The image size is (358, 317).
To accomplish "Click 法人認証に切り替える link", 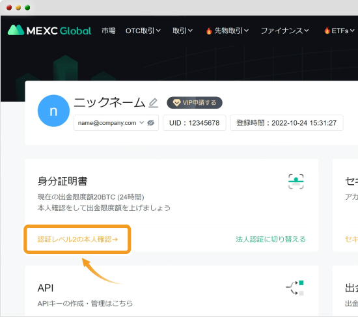I will 271,240.
